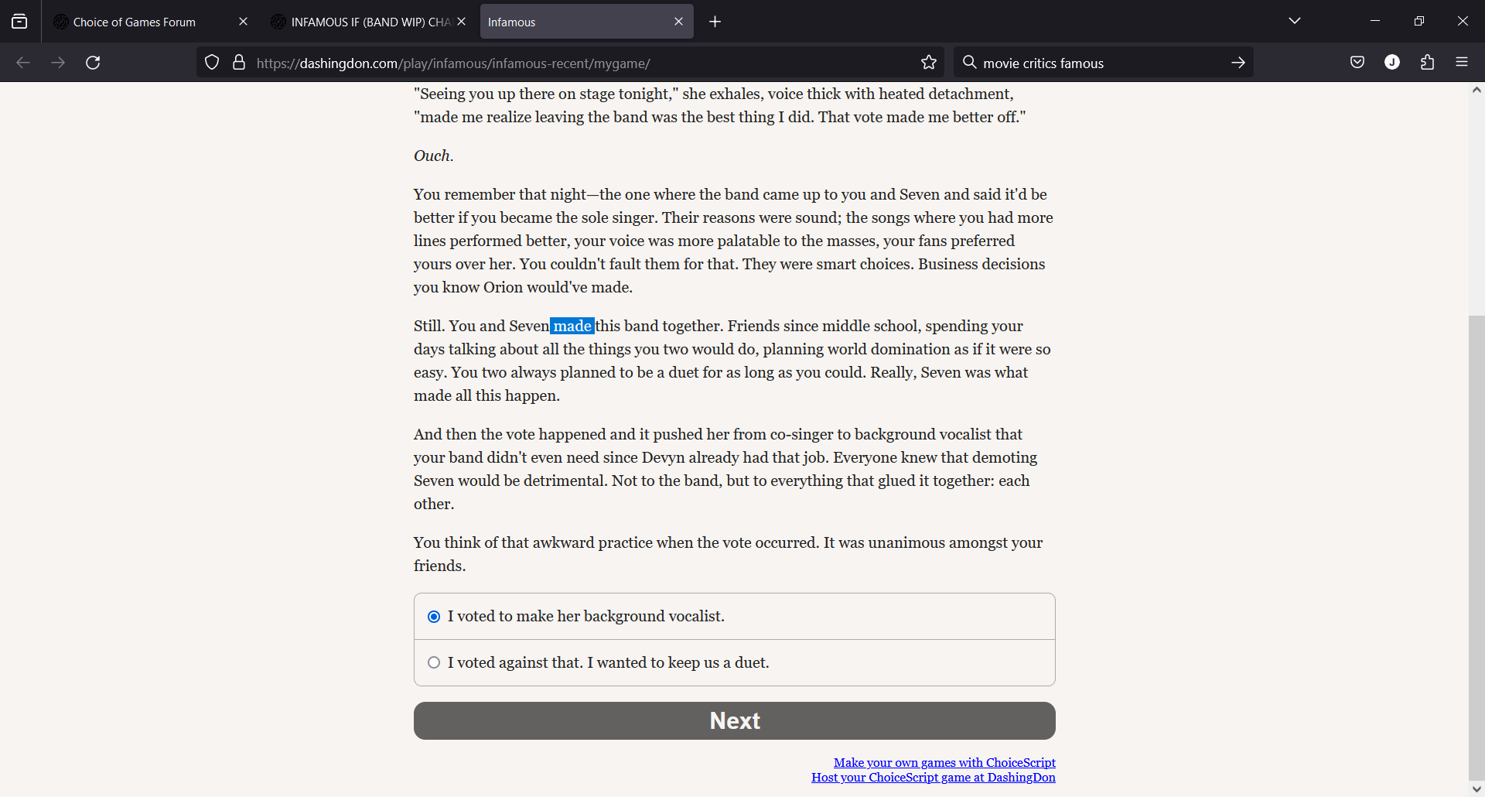Image resolution: width=1485 pixels, height=797 pixels.
Task: Select the Infamous tab
Action: [586, 22]
